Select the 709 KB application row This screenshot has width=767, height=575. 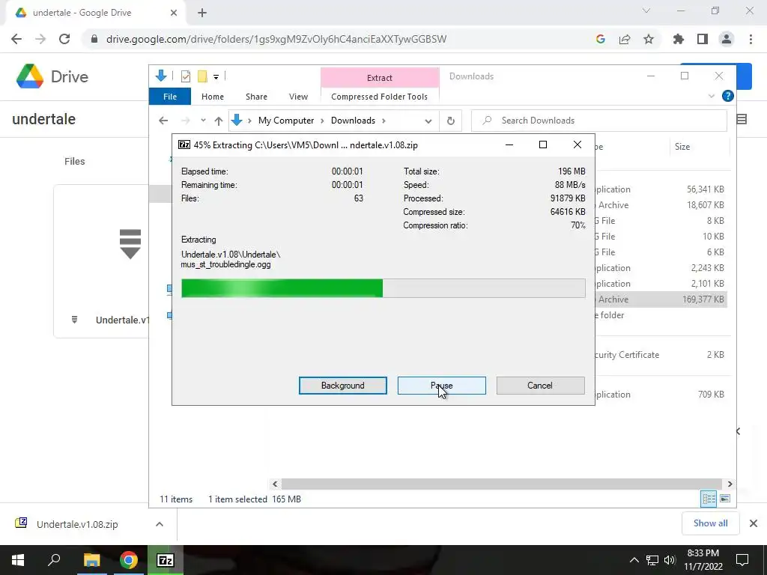pos(661,394)
